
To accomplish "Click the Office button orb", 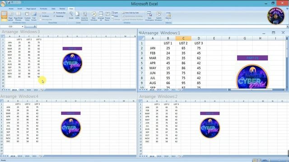I will (3, 4).
